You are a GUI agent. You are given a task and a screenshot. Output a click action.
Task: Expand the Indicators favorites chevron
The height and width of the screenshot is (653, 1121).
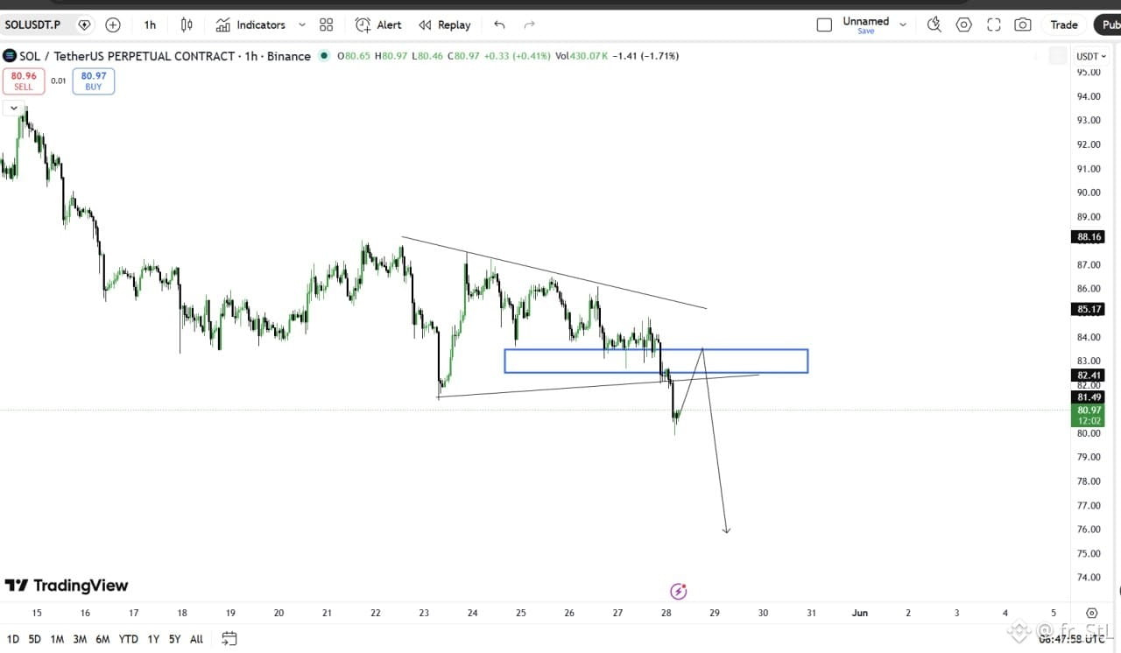302,25
